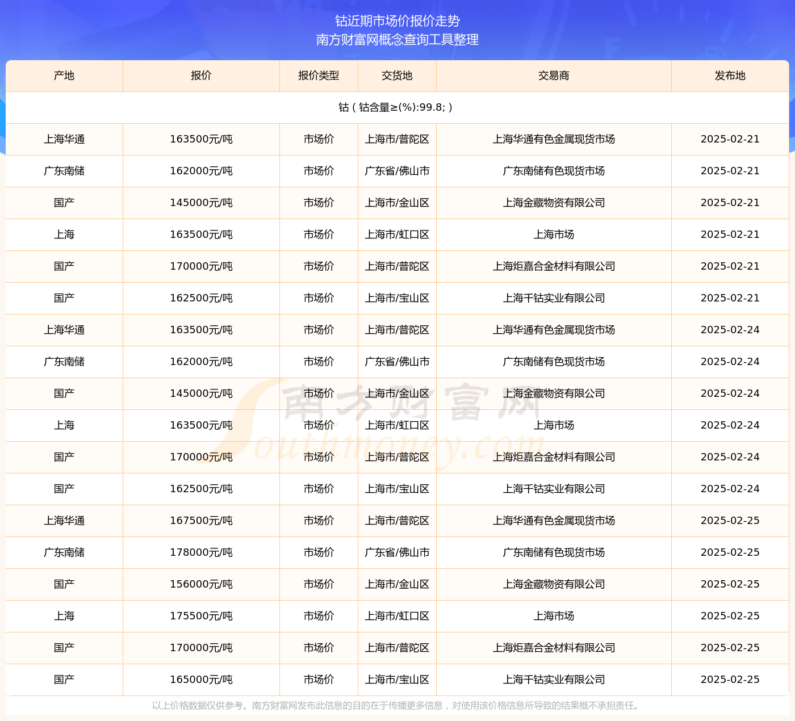Select 145000元/吨 in the 2025-02-24 上海金藏 row
Viewport: 795px width, 721px height.
click(201, 393)
